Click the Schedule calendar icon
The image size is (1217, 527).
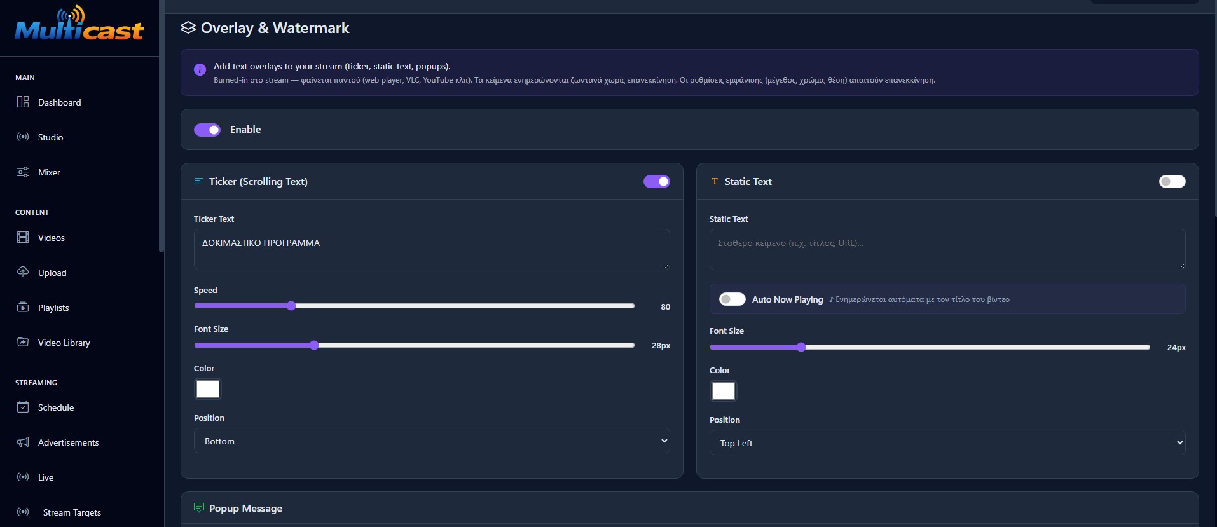point(23,407)
